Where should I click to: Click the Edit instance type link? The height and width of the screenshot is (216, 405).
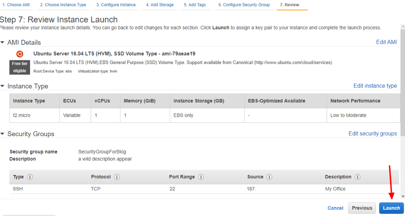tap(375, 86)
